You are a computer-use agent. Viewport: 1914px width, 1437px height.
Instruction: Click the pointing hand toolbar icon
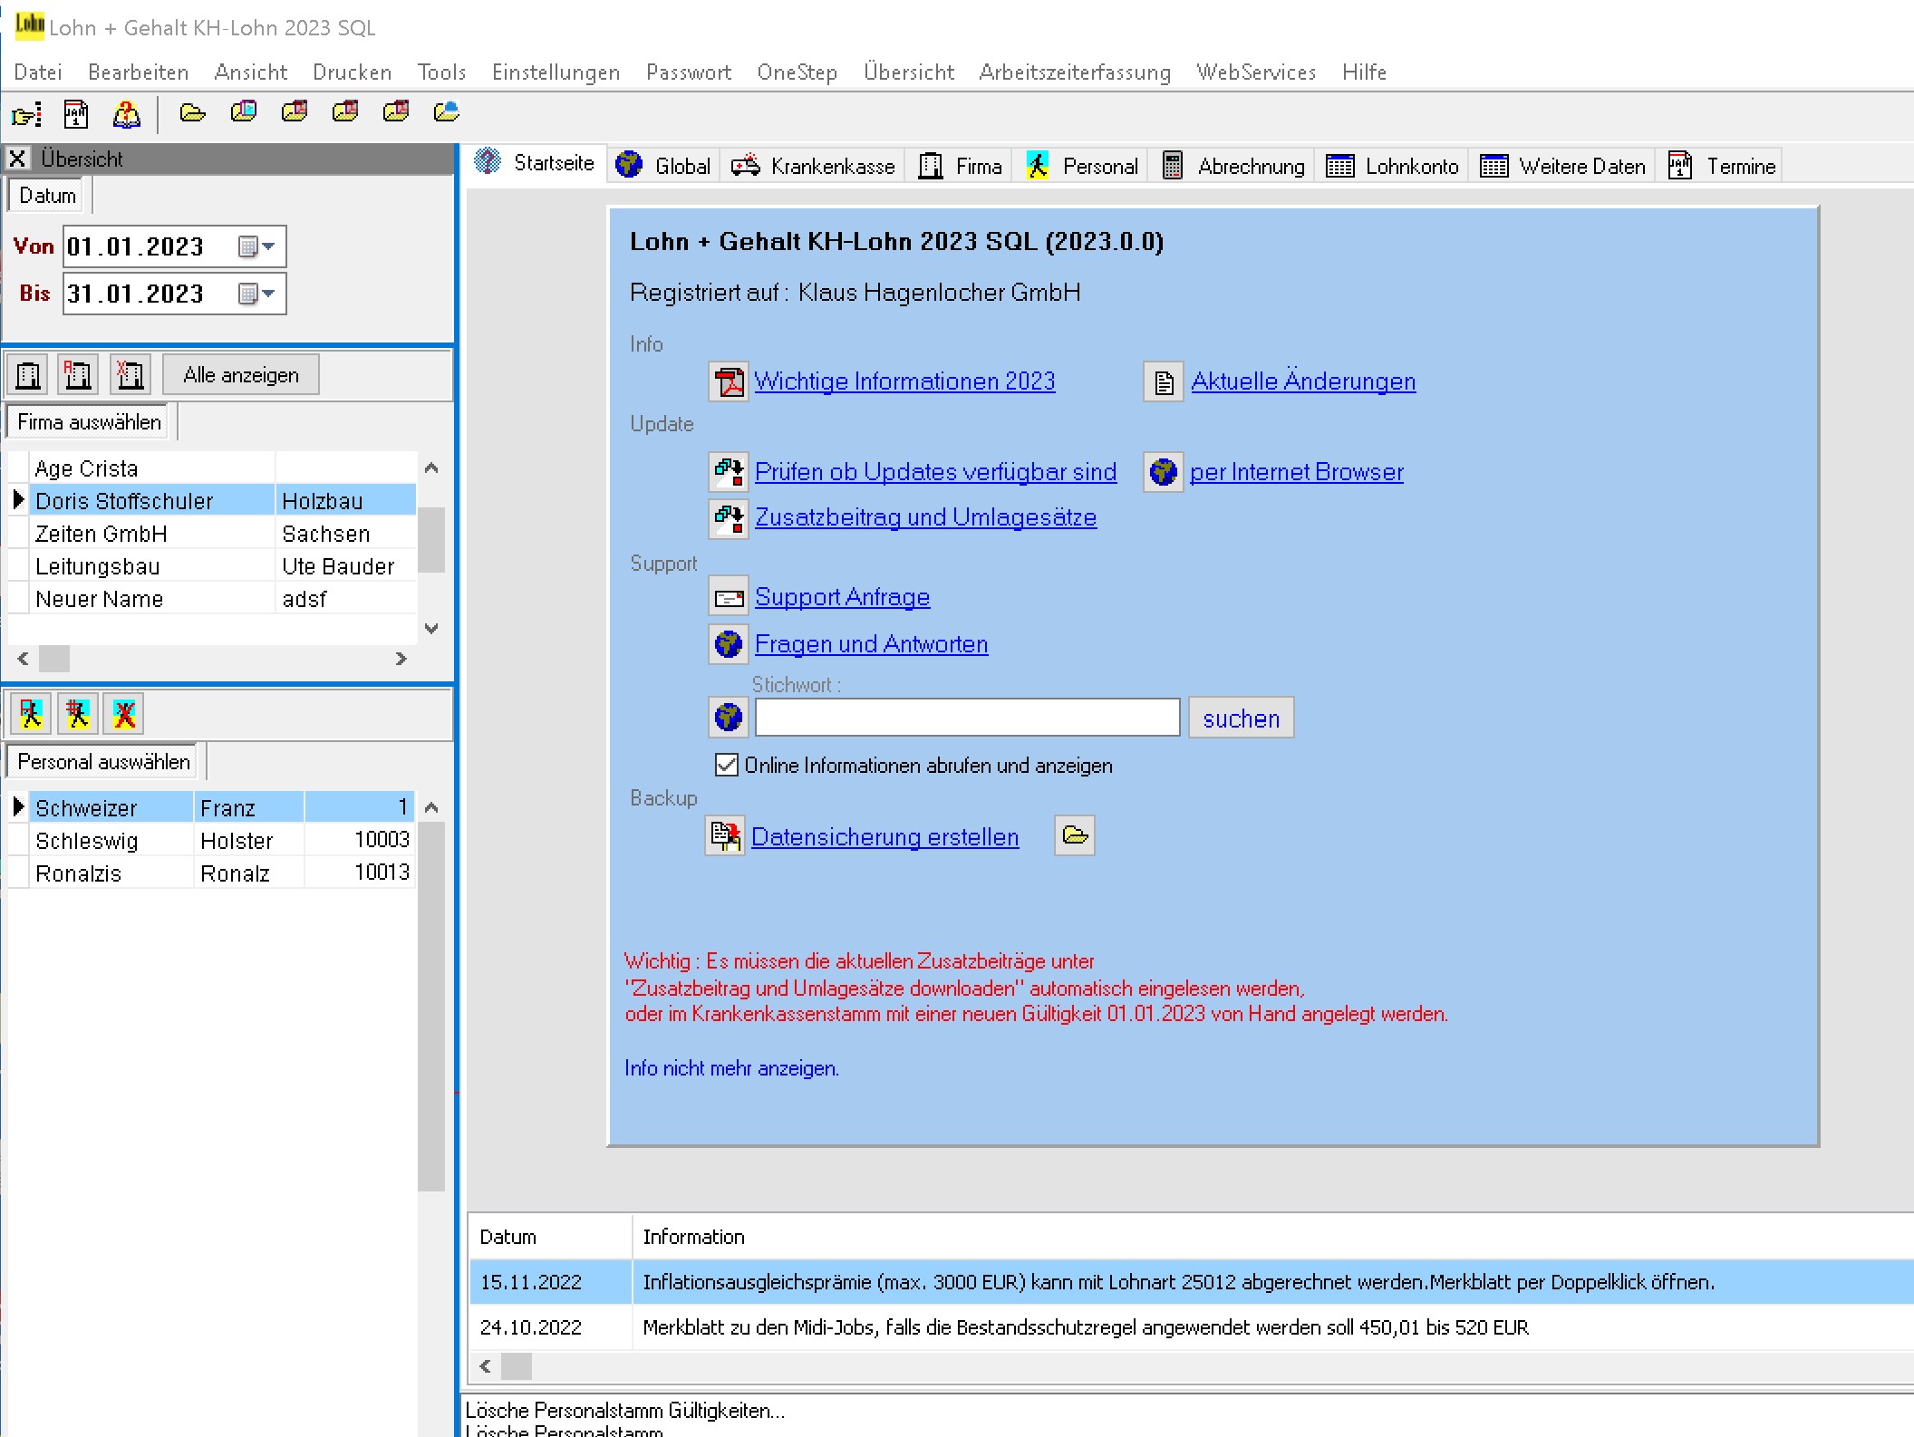[x=26, y=114]
